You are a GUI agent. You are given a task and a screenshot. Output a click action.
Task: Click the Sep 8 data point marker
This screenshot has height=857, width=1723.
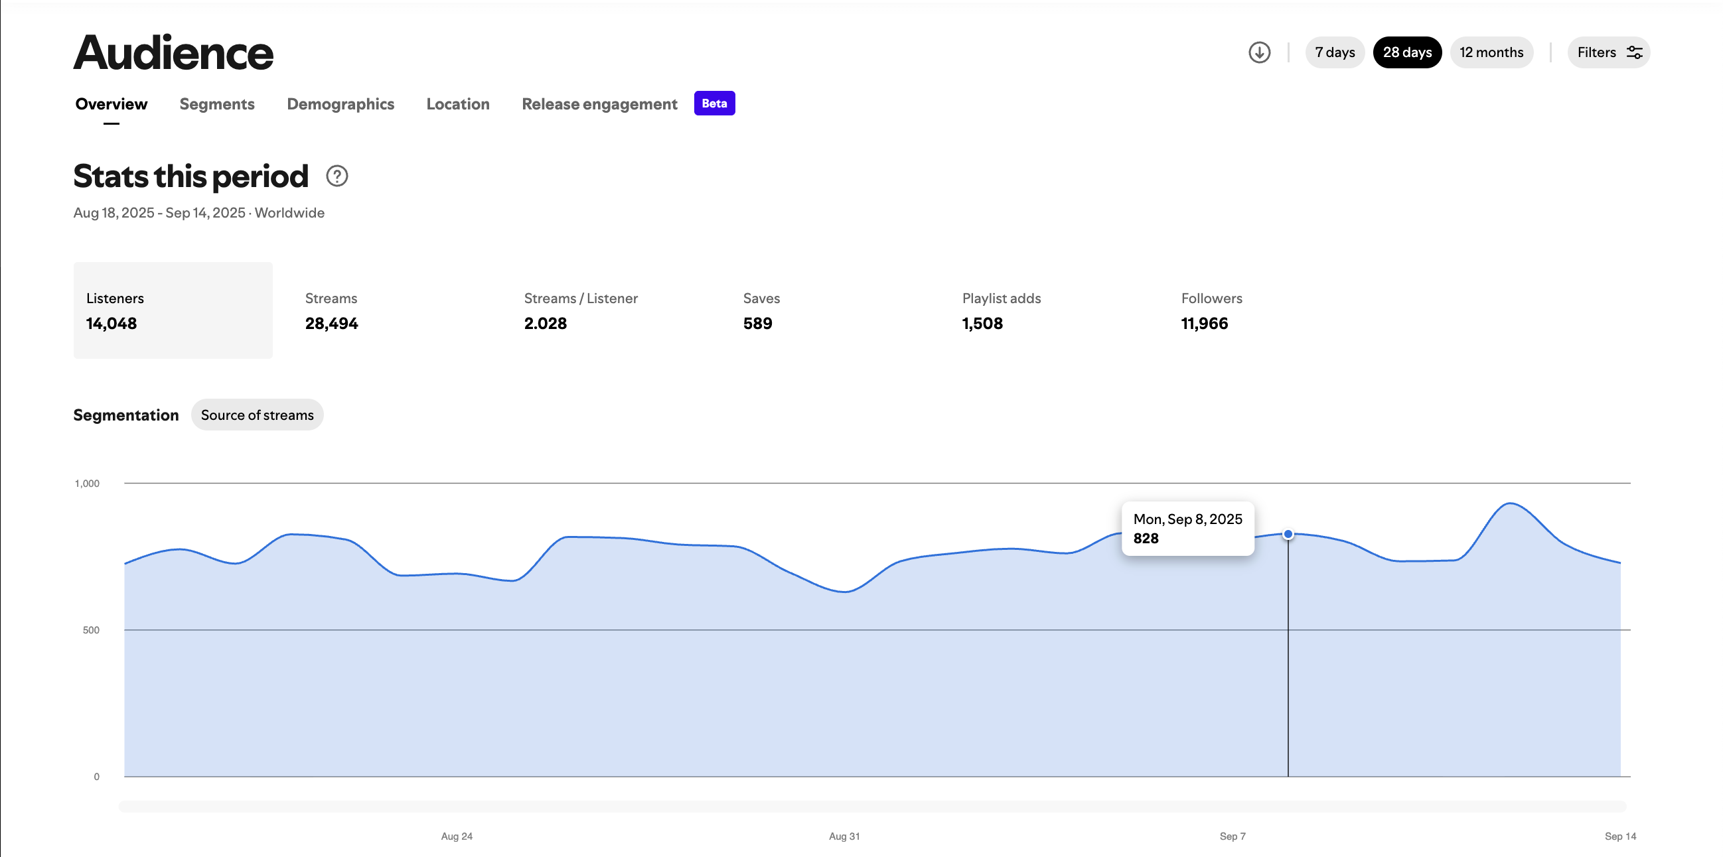pos(1288,534)
